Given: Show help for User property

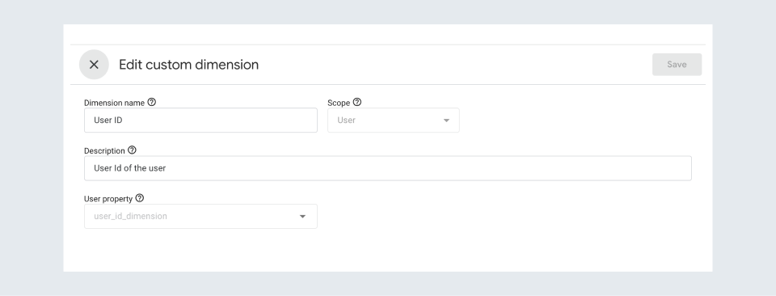Looking at the screenshot, I should (140, 198).
